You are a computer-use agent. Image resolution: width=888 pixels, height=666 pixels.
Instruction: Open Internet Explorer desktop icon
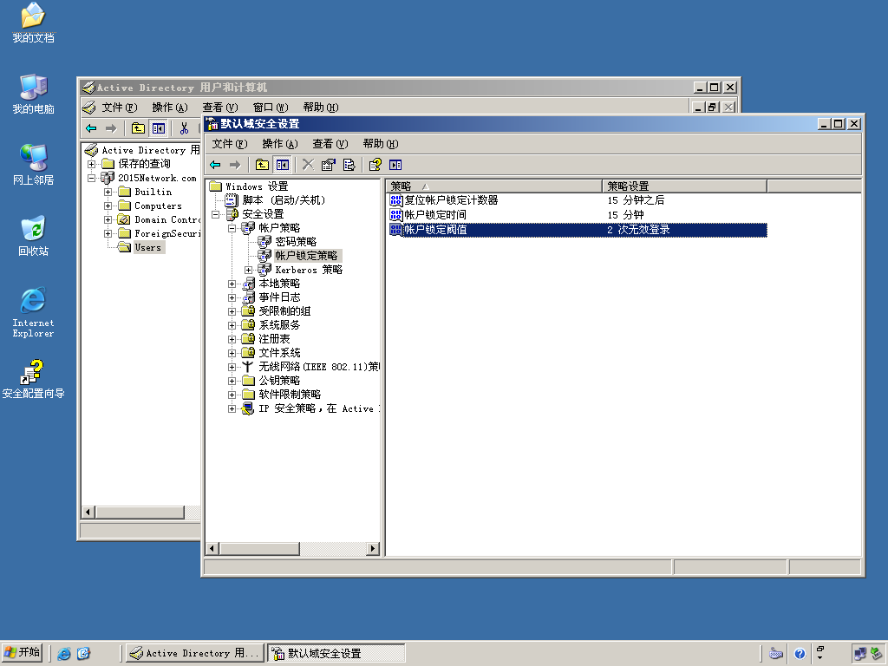pos(34,312)
